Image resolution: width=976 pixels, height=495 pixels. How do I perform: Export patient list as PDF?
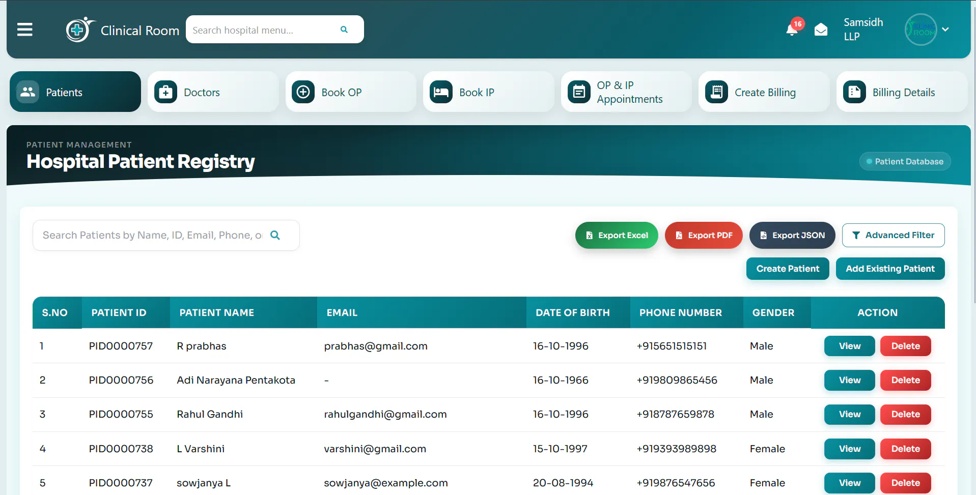pos(704,235)
